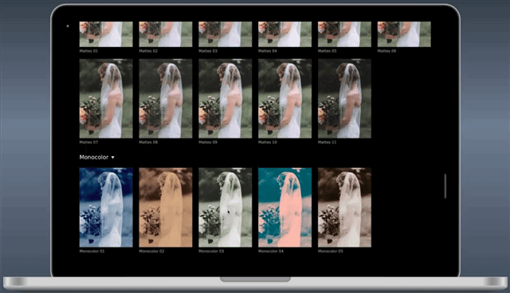
Task: Click the "Mattes 06" label text
Action: point(386,51)
